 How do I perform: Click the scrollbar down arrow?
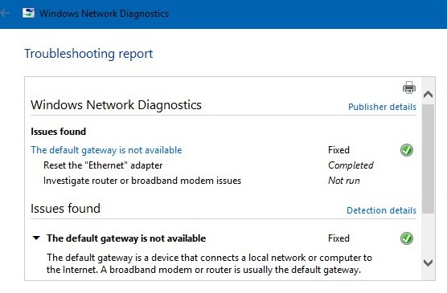tap(429, 262)
